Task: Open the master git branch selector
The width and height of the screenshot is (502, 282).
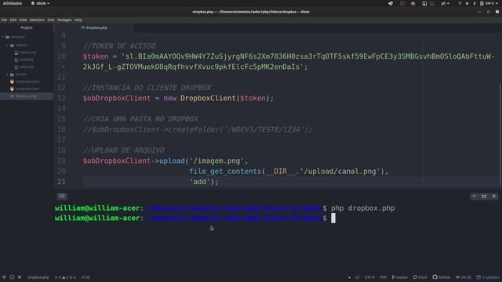Action: pos(399,277)
